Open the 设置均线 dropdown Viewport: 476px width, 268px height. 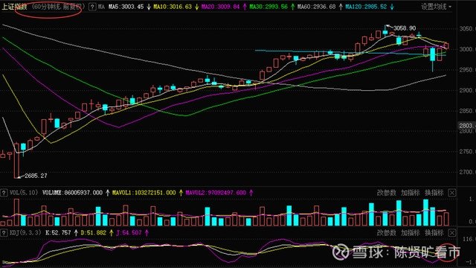(x=436, y=7)
